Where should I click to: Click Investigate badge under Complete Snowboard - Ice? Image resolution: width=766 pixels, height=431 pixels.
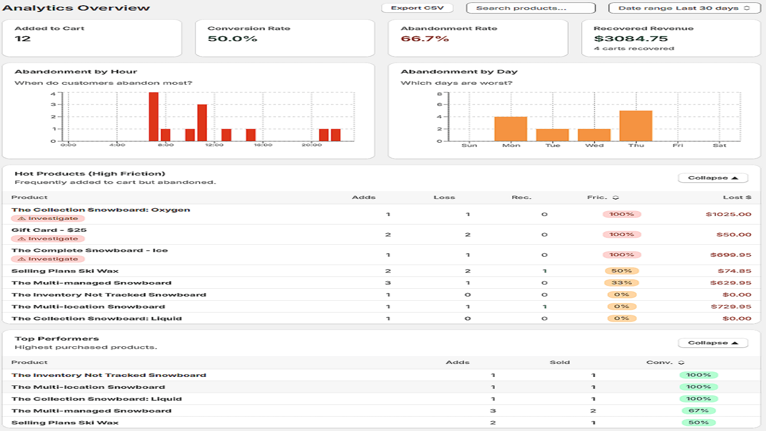48,259
